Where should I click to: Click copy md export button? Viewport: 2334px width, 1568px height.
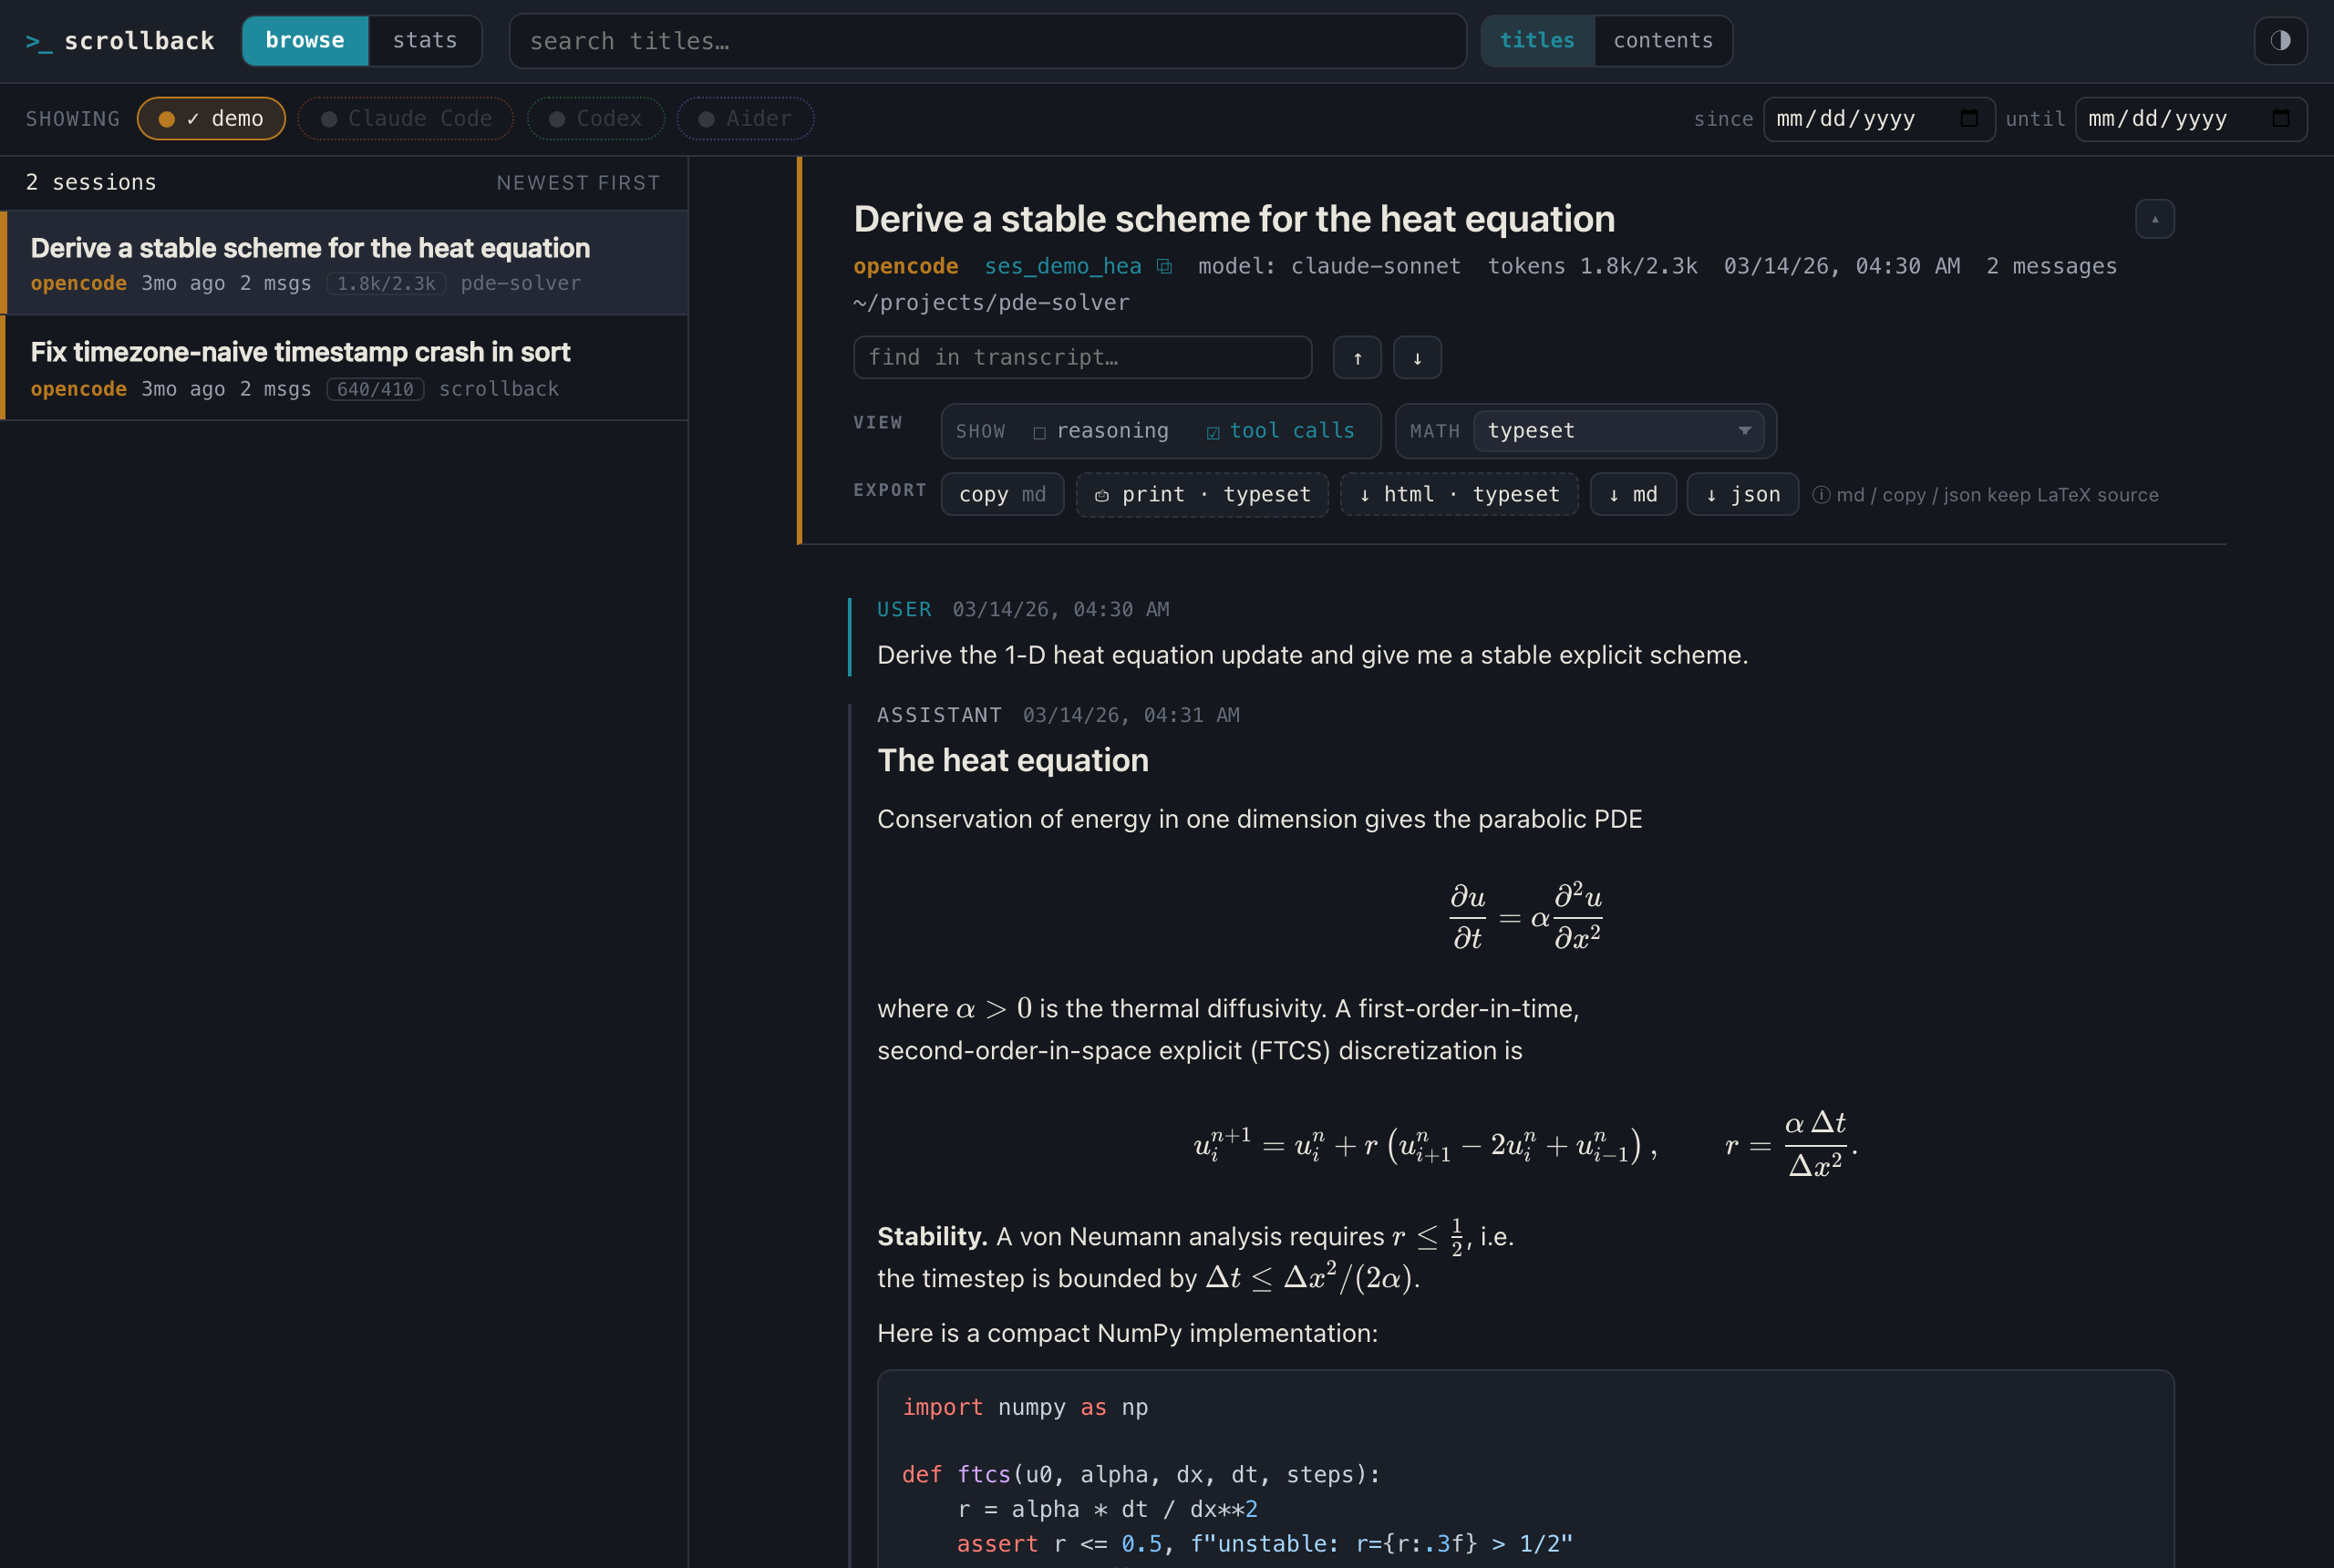1002,495
